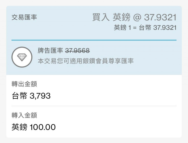Screen dimensions: 188x143
Task: Click the 買入 text in header
Action: coord(101,17)
